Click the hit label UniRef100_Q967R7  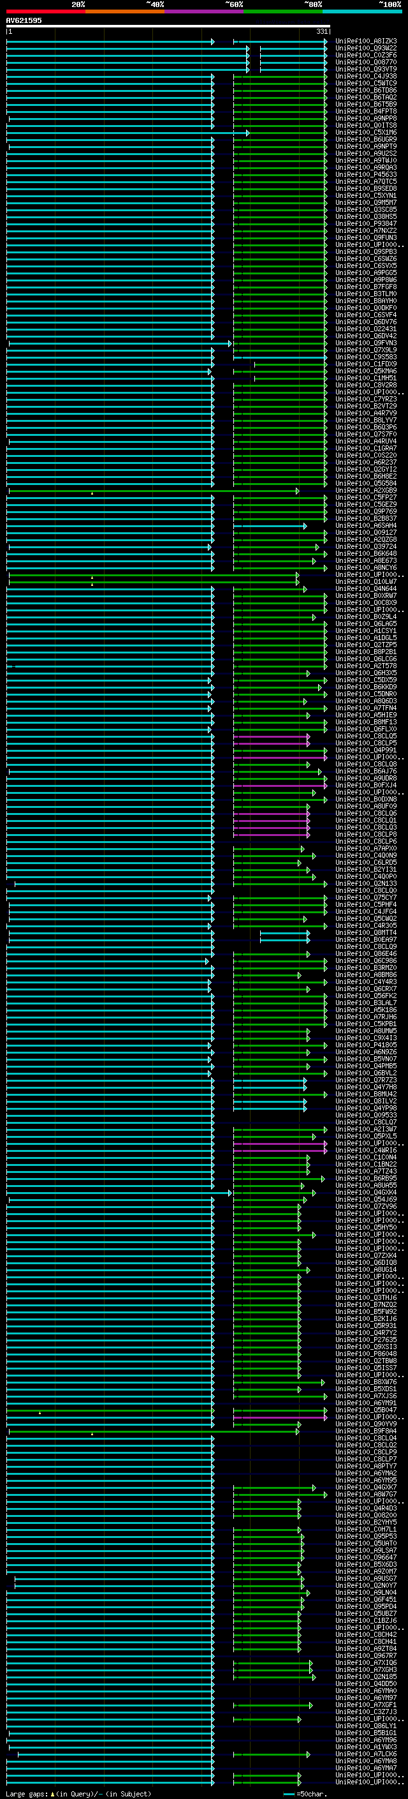tap(366, 1655)
